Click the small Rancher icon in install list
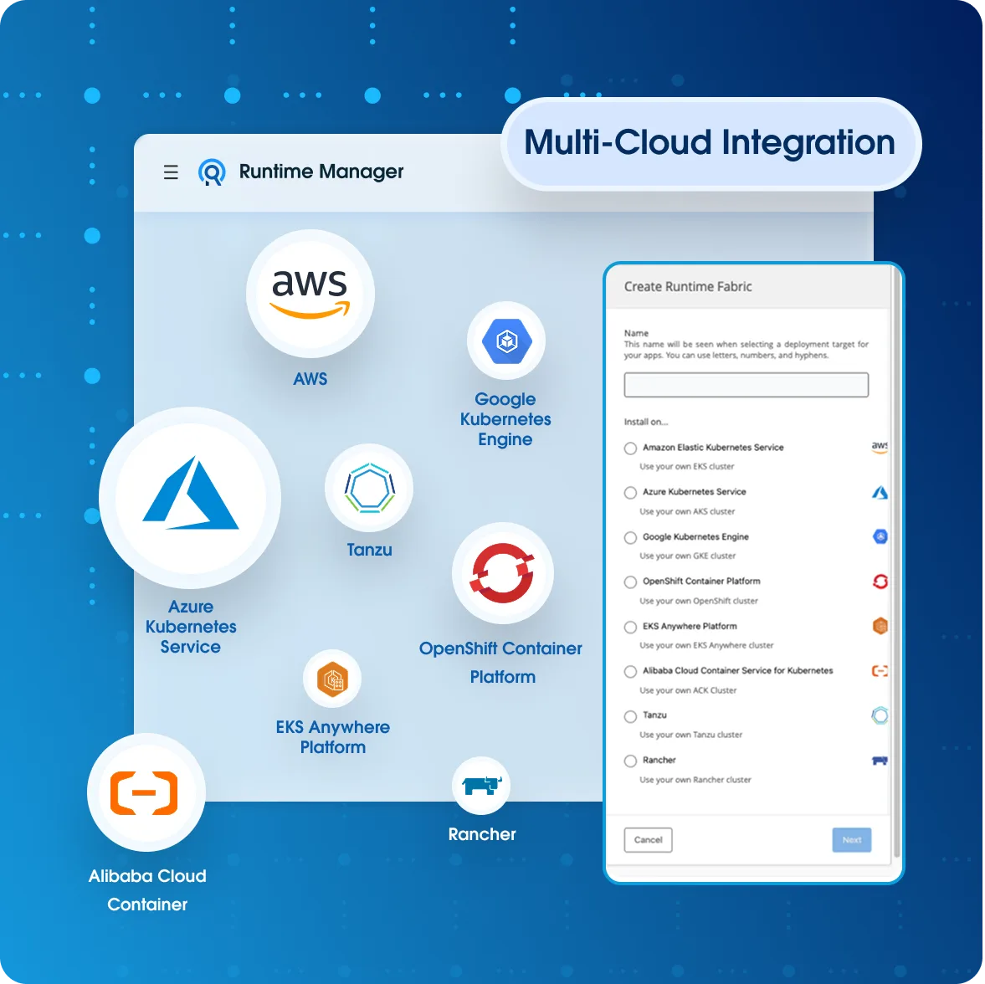The height and width of the screenshot is (984, 985). (880, 761)
